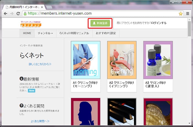Bookmark the page with the star icon
This screenshot has width=193, height=127.
point(181,13)
